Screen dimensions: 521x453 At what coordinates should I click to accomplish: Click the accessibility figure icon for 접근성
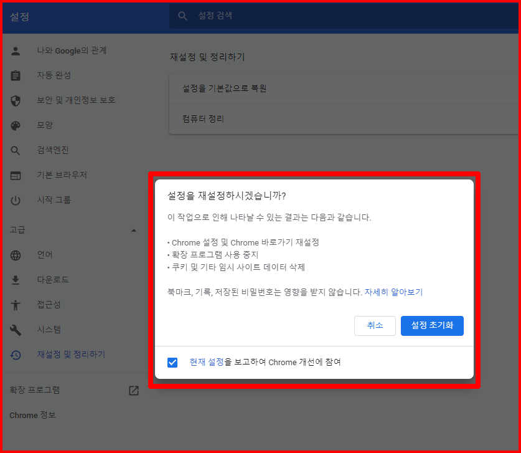pos(16,305)
